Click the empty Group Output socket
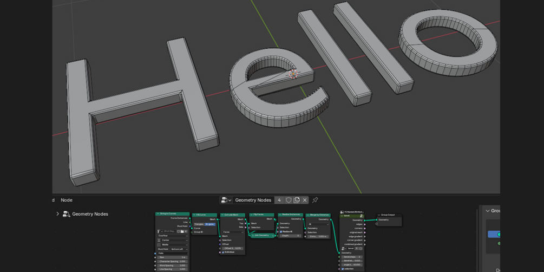Image resolution: width=544 pixels, height=272 pixels. (376, 224)
